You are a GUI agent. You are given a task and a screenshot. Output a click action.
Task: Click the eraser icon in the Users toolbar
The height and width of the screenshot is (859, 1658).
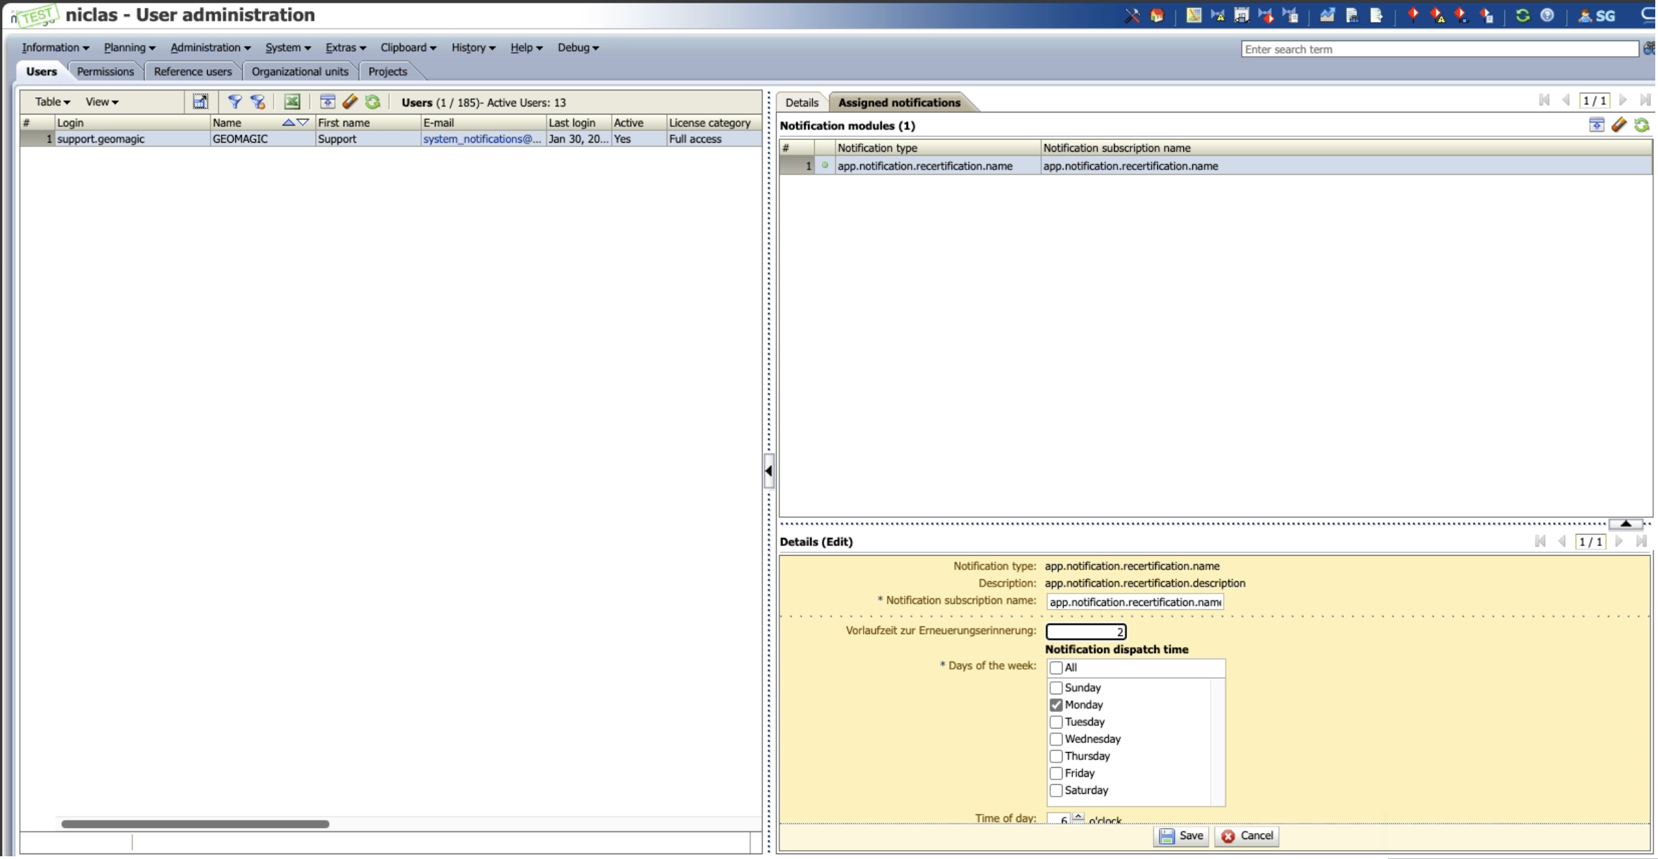point(350,102)
